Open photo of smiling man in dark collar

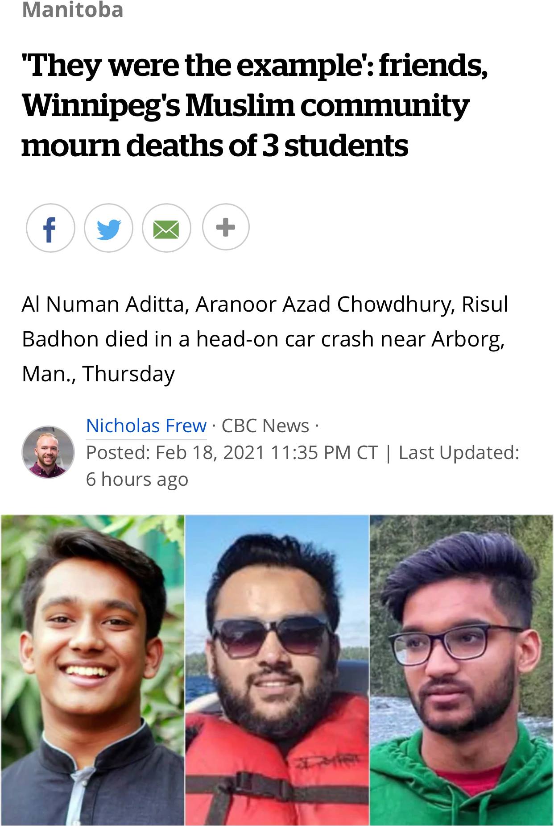point(92,670)
